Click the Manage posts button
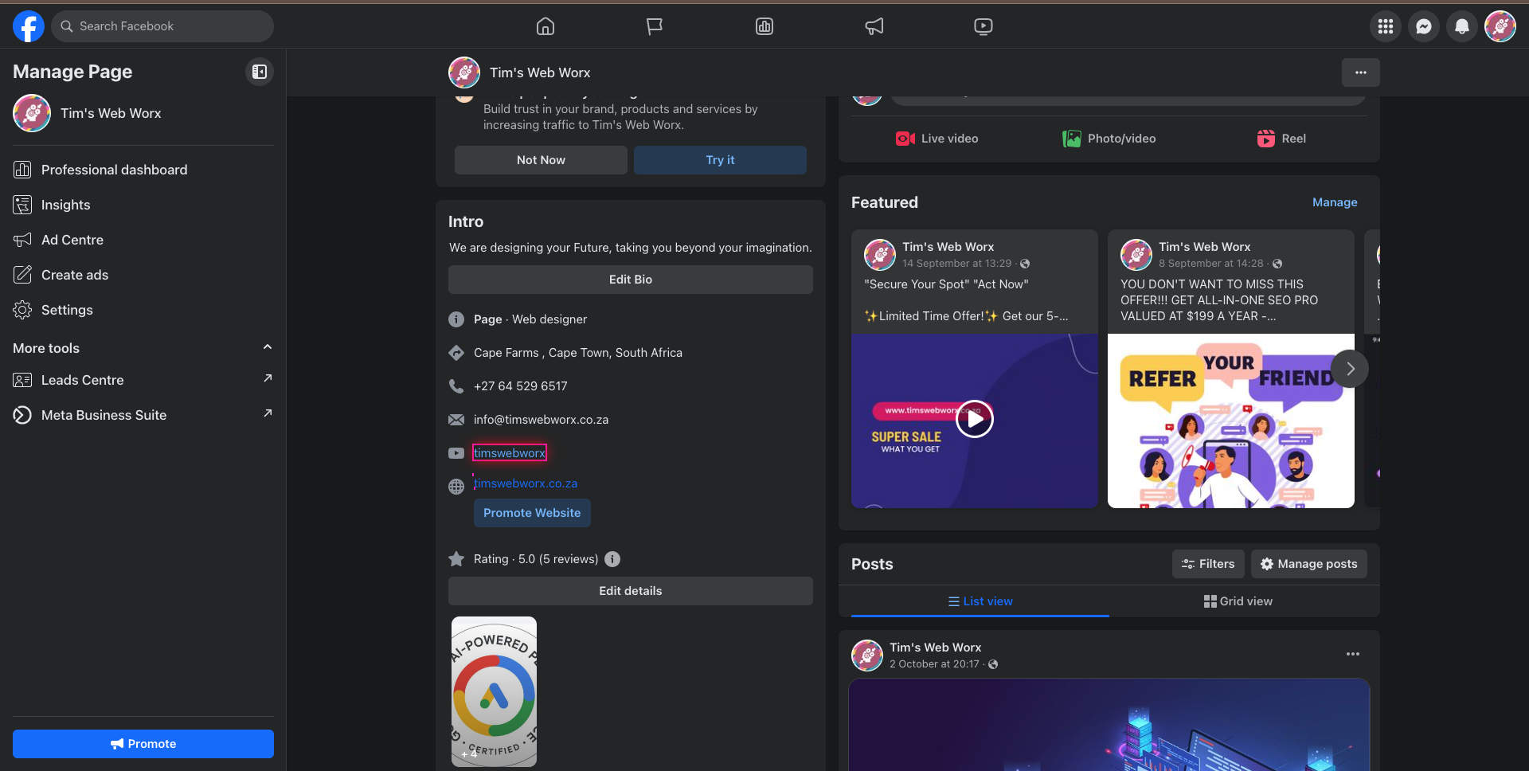This screenshot has width=1529, height=771. coord(1309,564)
